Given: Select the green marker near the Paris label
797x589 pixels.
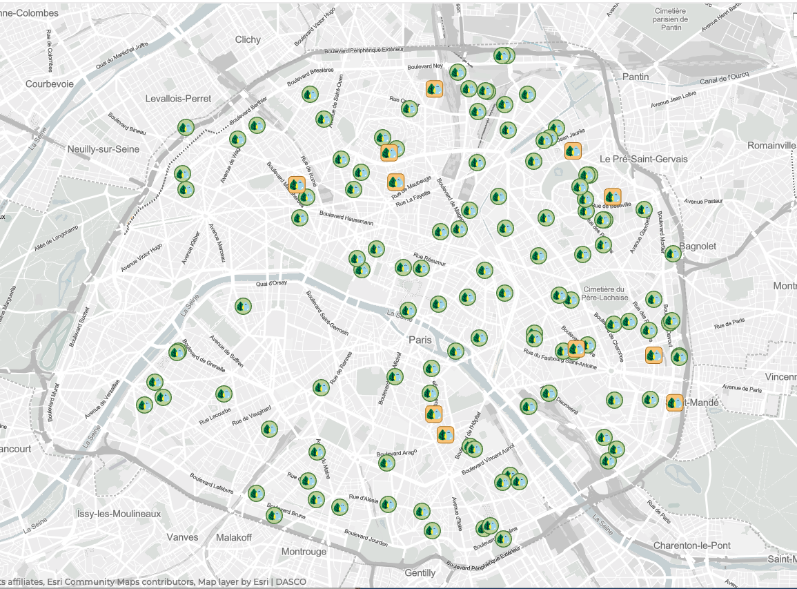Looking at the screenshot, I should (455, 351).
